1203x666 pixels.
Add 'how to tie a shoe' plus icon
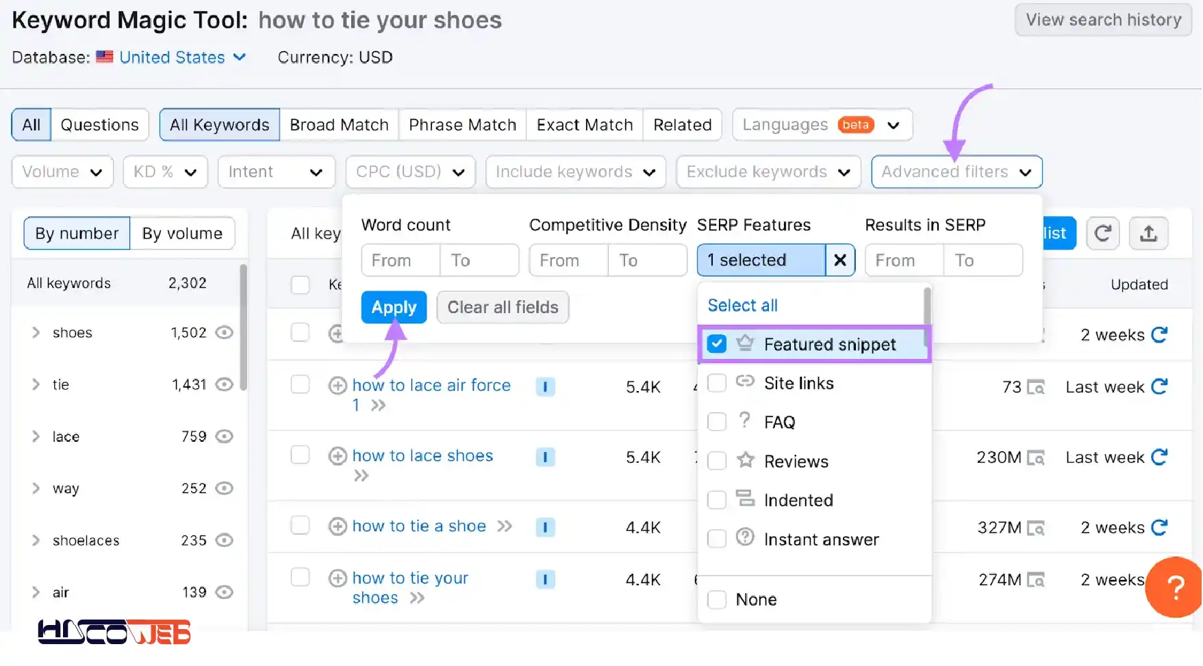[338, 527]
